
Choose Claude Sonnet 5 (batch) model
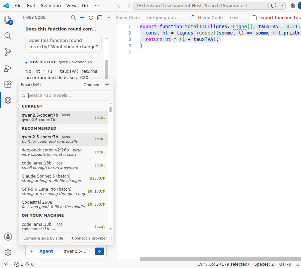(64, 178)
